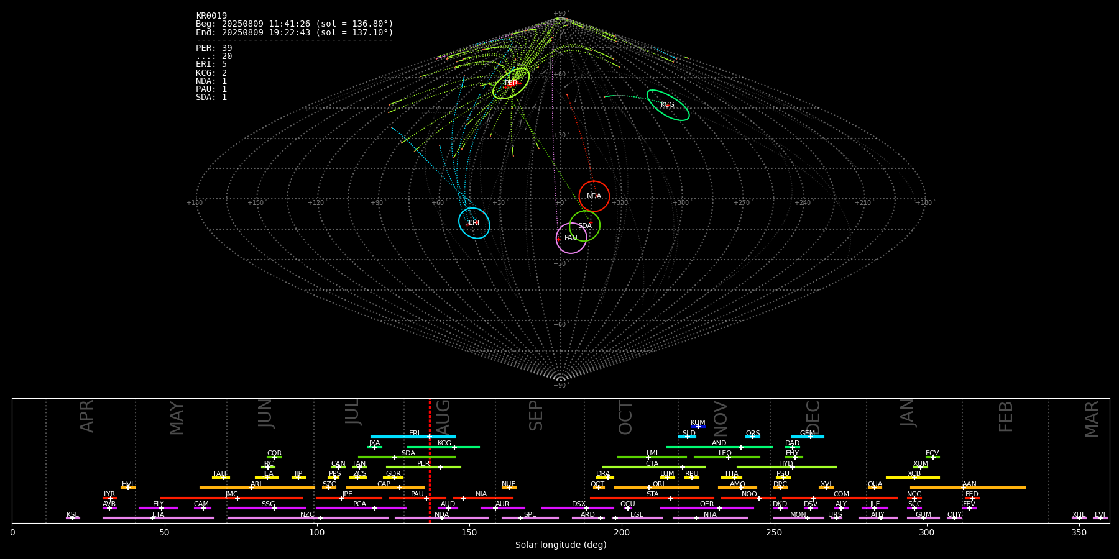This screenshot has width=1119, height=559.
Task: Click the cyan ERI activity bar in timeline
Action: coord(413,437)
